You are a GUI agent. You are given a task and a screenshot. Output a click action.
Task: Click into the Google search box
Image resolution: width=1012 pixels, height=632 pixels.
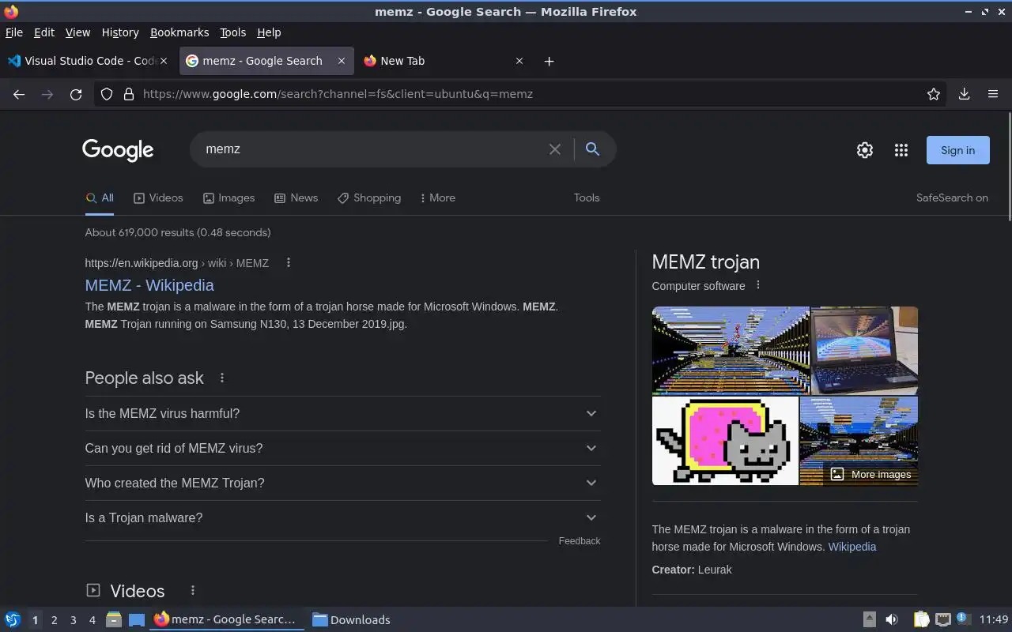372,149
